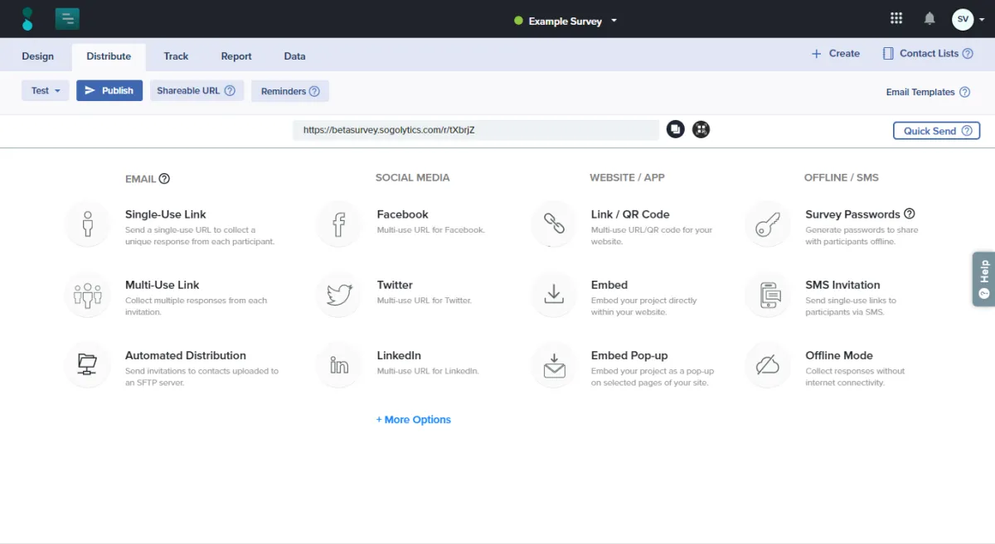Click the LinkedIn share icon
This screenshot has width=995, height=544.
click(338, 365)
